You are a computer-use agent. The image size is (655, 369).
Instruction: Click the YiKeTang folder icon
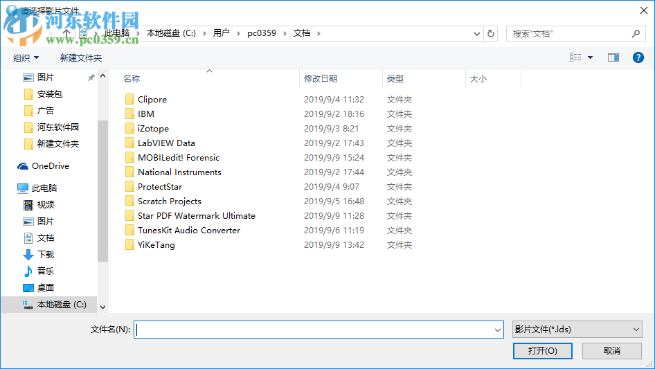coord(129,245)
